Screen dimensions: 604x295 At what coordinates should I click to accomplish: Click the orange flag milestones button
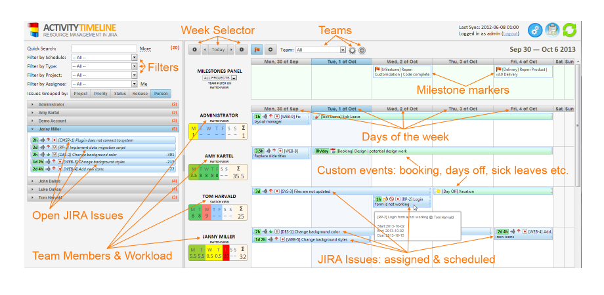258,49
